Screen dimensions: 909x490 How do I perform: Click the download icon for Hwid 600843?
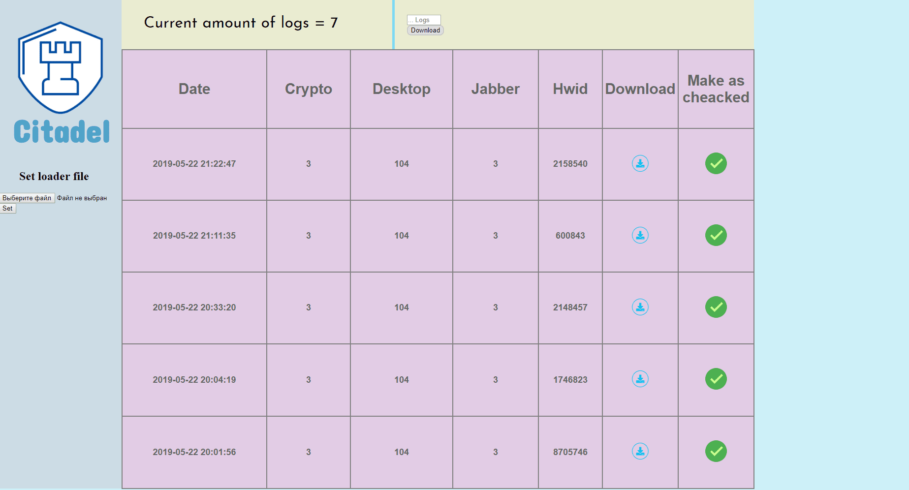click(x=640, y=235)
